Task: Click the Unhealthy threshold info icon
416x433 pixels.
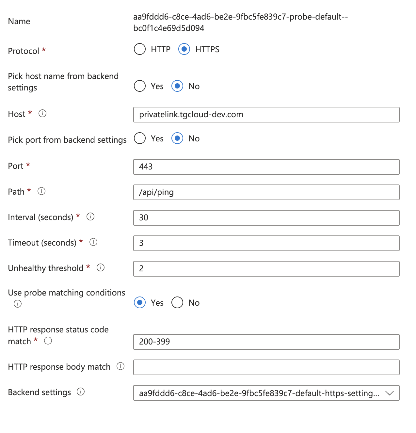Action: (x=101, y=267)
